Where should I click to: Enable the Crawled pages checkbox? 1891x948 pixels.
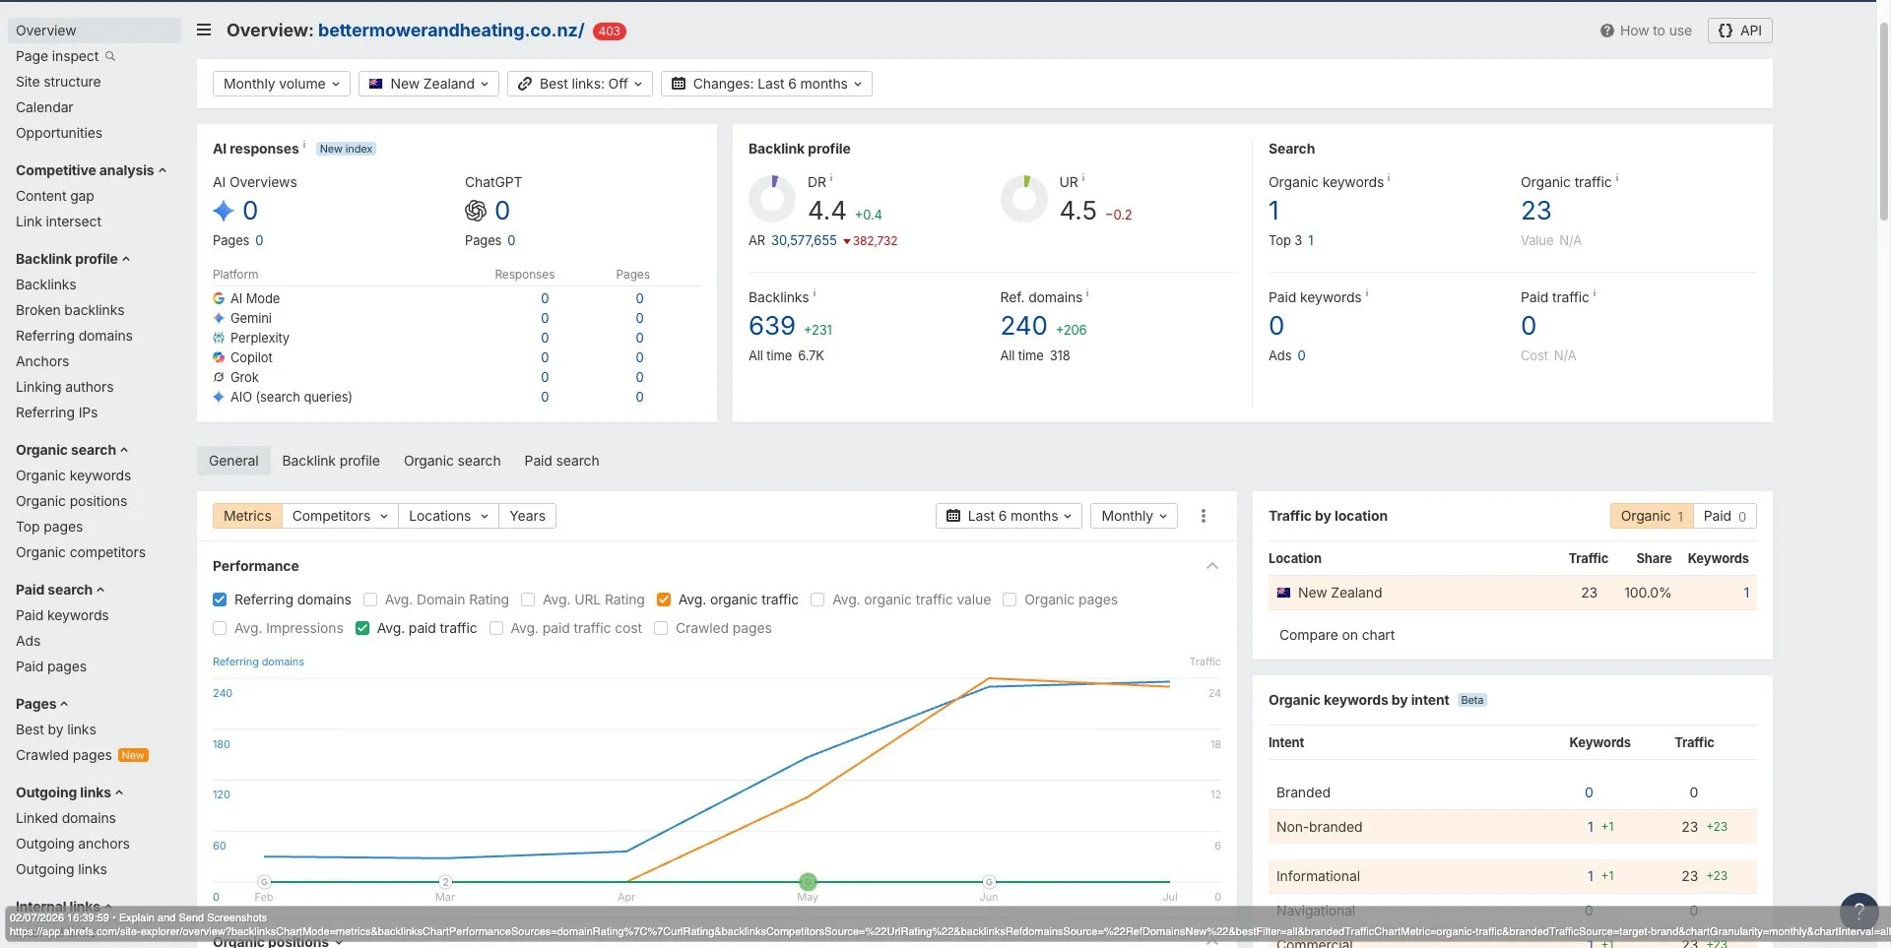(661, 628)
